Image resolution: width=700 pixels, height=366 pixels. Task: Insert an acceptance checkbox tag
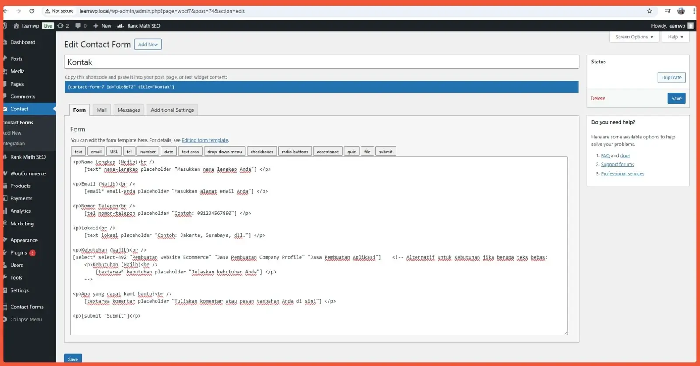(x=327, y=152)
